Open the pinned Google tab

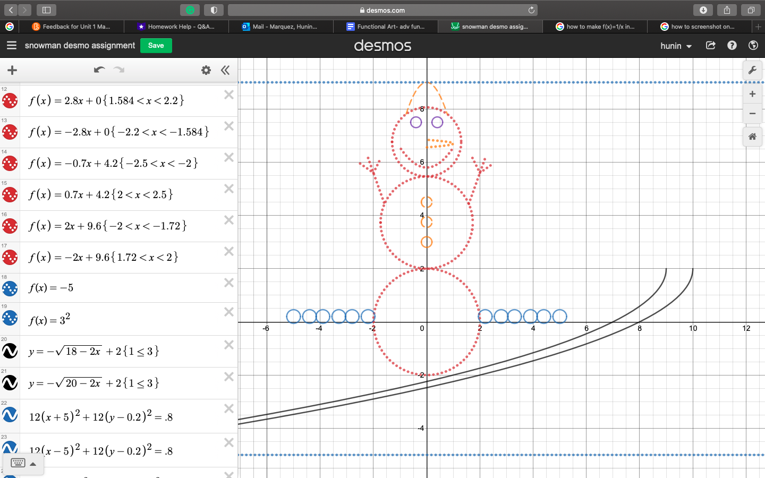[10, 27]
